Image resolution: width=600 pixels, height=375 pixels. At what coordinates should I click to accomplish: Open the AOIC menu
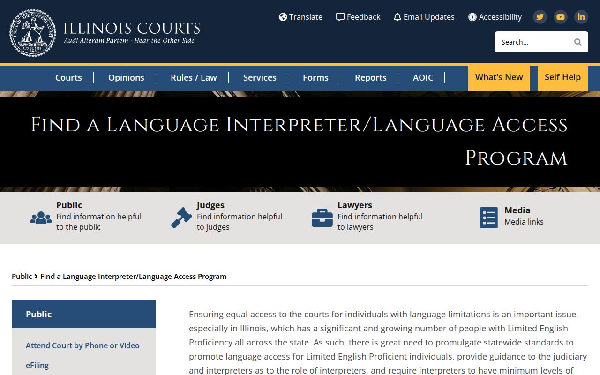click(x=423, y=78)
